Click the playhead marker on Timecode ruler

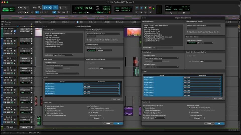(x=77, y=22)
